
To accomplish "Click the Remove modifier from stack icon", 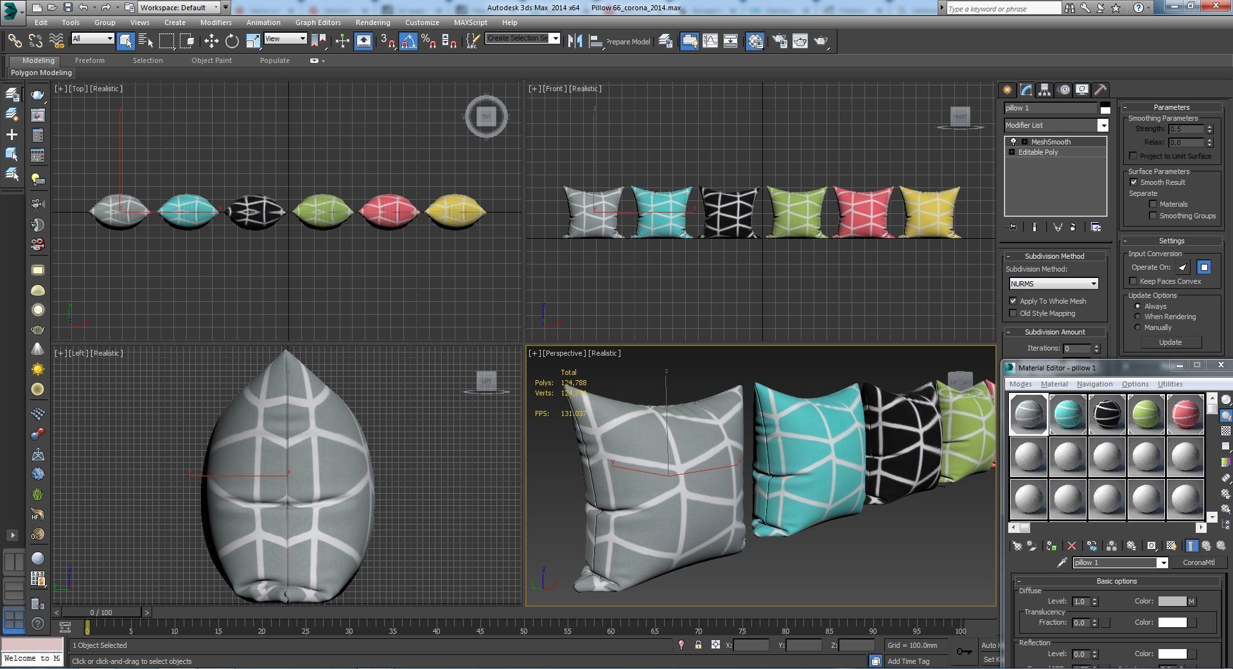I will [1072, 227].
